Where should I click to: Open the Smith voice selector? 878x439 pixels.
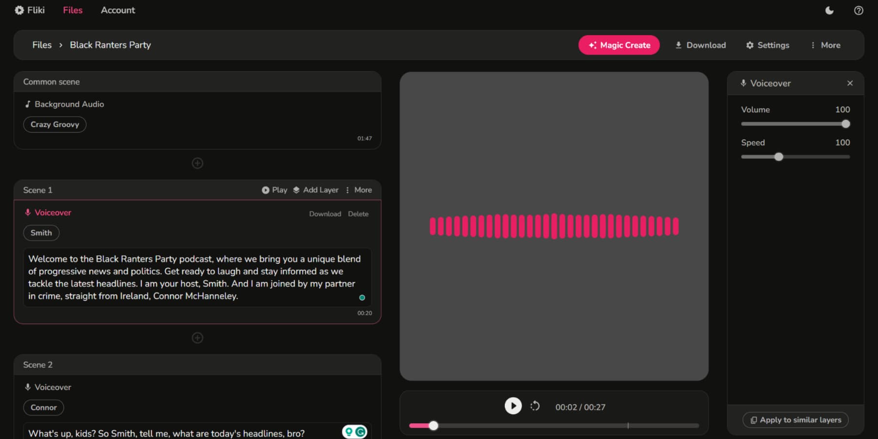(41, 233)
